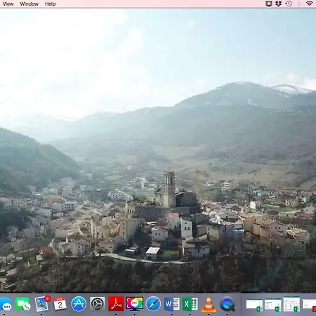Screen dimensions: 316x316
Task: Open the View menu
Action: point(8,4)
